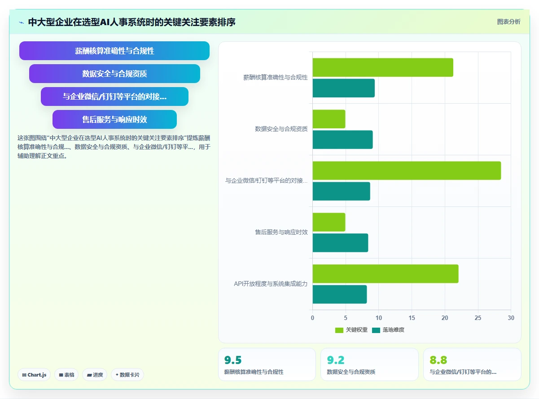Click the 关键权重 bar for 与企业微信/钉钉等平台的对接
This screenshot has width=539, height=399.
coord(407,171)
